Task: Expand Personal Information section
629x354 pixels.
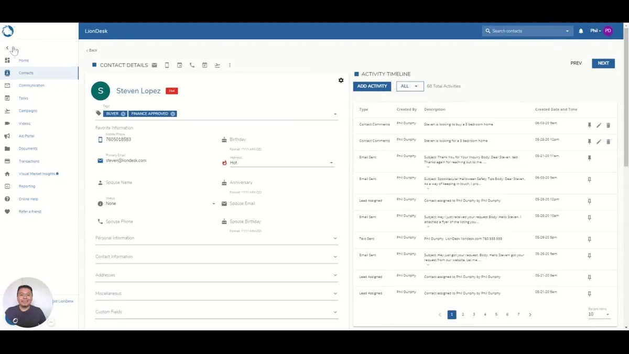Action: 216,238
